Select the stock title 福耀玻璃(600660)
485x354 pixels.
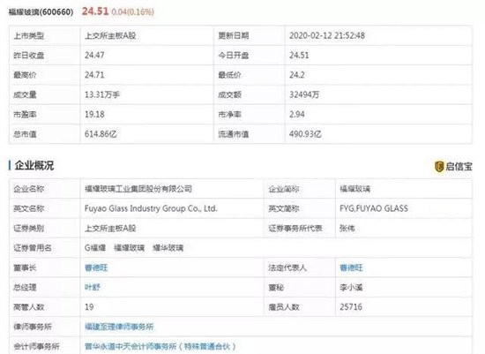coord(41,12)
